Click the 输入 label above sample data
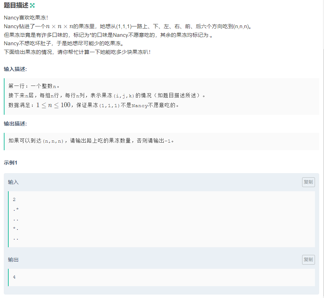This screenshot has height=298, width=324. point(13,182)
